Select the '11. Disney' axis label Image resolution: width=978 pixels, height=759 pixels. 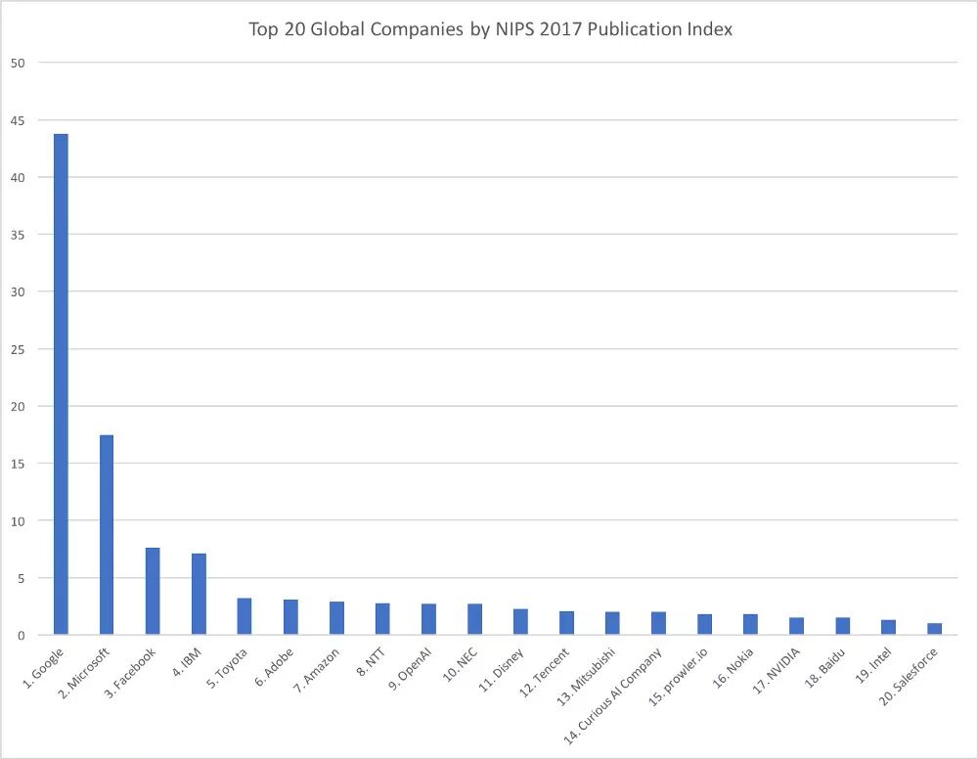[x=502, y=670]
